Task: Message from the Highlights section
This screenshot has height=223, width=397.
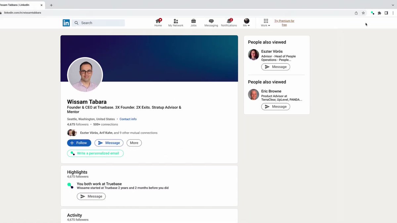Action: [x=91, y=196]
